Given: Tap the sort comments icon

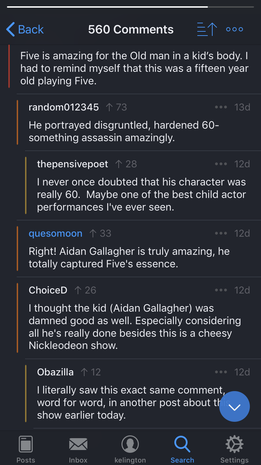Looking at the screenshot, I should click(x=207, y=29).
